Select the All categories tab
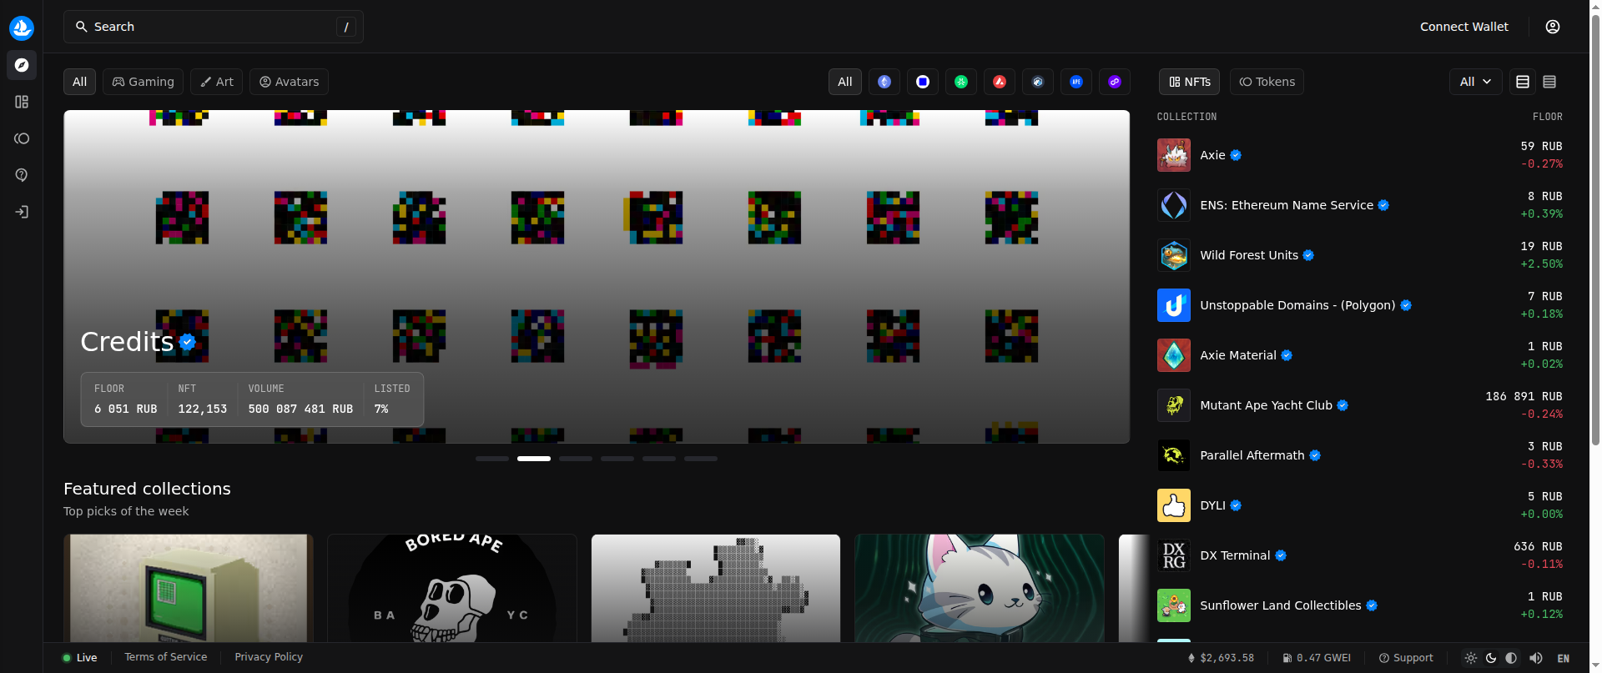This screenshot has width=1602, height=673. (79, 82)
